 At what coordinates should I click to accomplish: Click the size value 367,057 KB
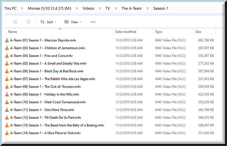pyautogui.click(x=206, y=48)
